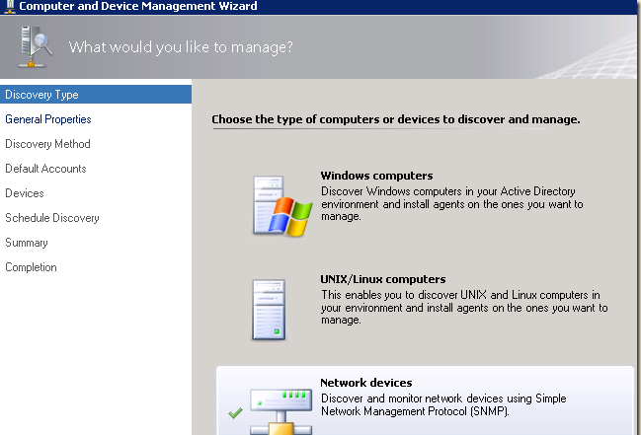The image size is (641, 435).
Task: Choose the Network devices option title
Action: click(365, 383)
